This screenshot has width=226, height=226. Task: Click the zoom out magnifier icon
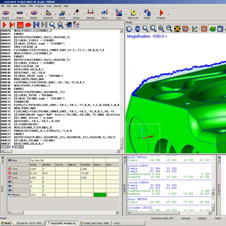[169, 29]
